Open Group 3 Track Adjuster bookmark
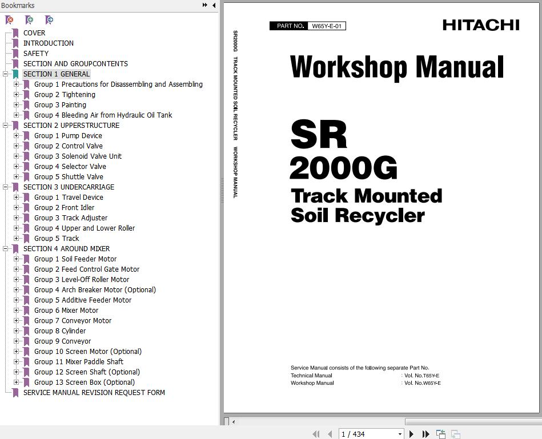 coord(70,218)
